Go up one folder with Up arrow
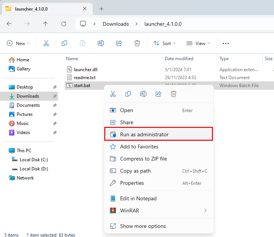 [45, 24]
